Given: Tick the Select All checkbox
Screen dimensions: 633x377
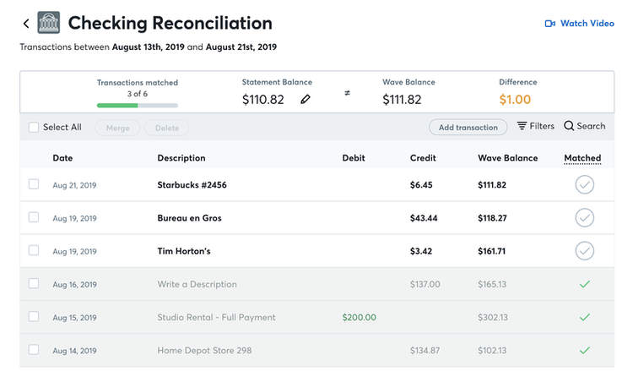Looking at the screenshot, I should tap(34, 128).
